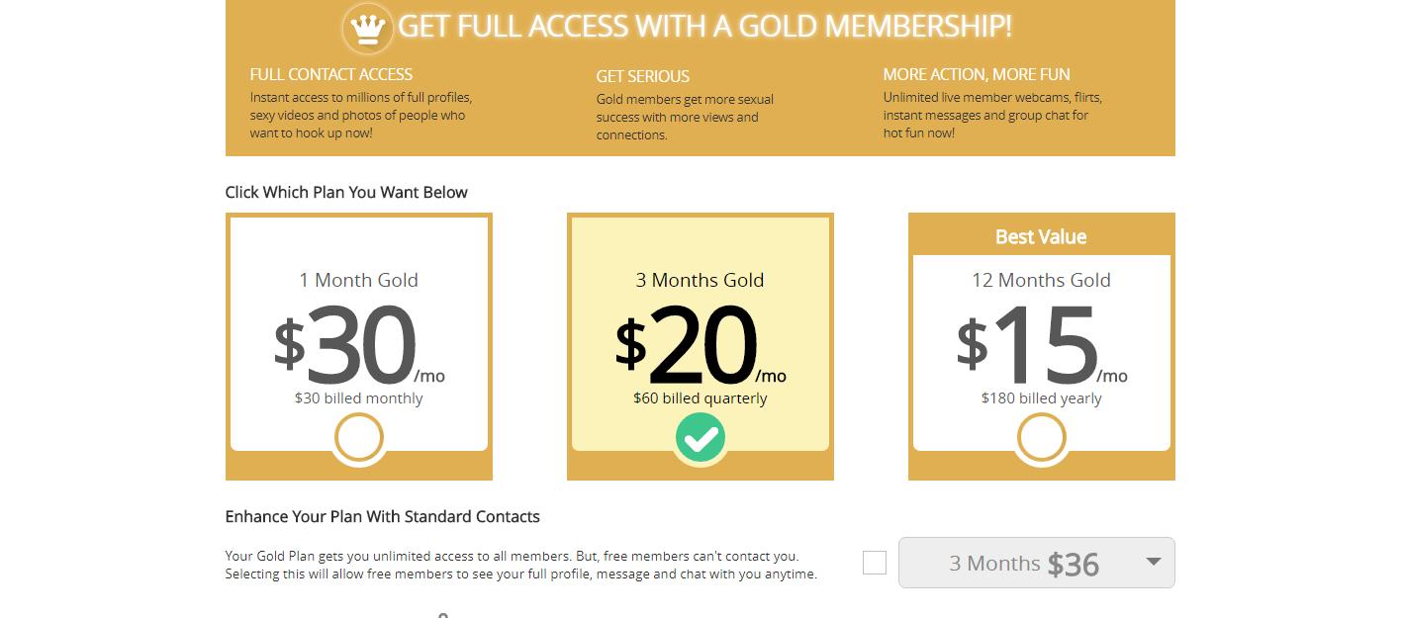The height and width of the screenshot is (618, 1404).
Task: Open the 3 Months $36 dropdown
Action: click(x=1036, y=563)
